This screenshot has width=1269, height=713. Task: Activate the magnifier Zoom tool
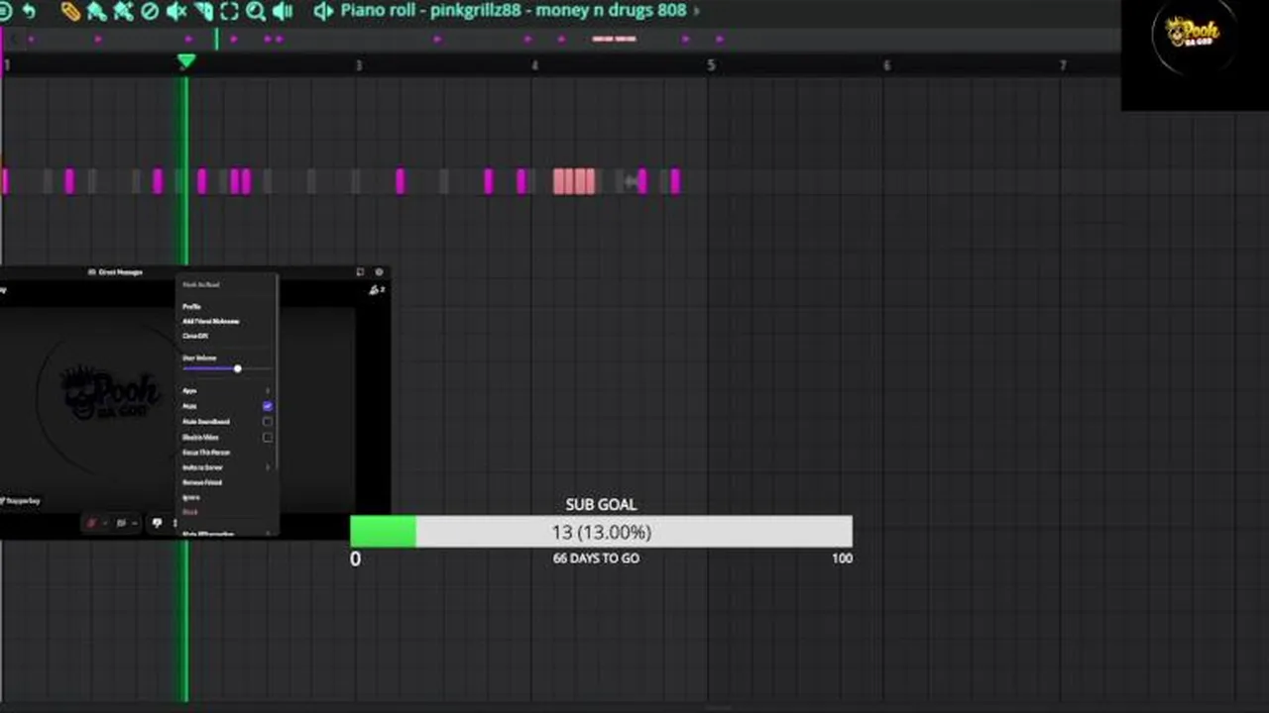tap(256, 11)
